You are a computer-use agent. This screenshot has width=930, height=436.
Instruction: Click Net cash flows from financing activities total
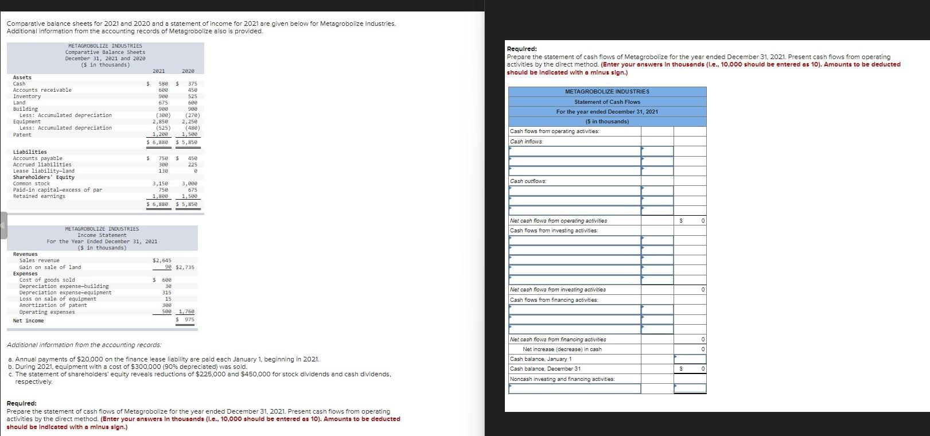coord(690,340)
